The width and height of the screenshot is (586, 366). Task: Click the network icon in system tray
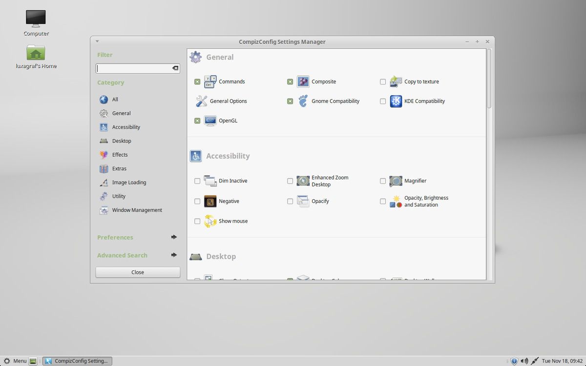tap(535, 361)
